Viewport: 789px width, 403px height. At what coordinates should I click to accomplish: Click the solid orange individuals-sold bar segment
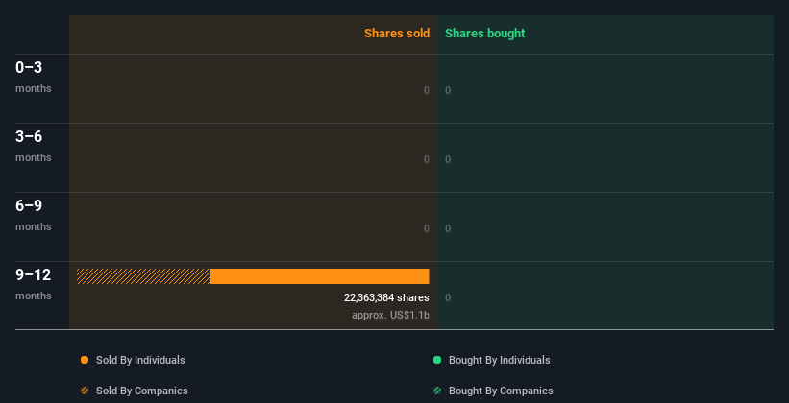coord(319,276)
